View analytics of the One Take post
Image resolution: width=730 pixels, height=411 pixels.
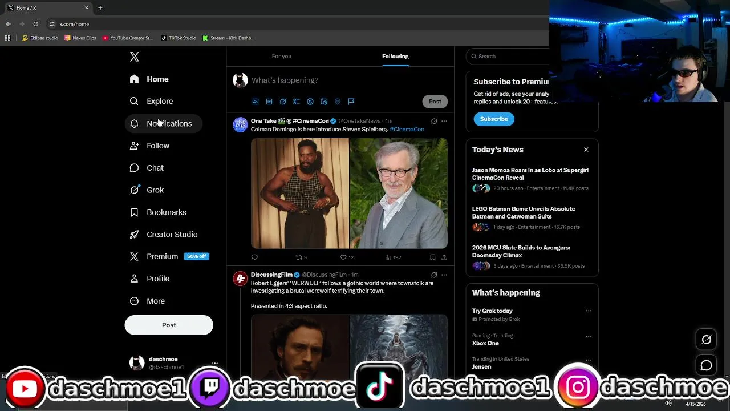393,257
